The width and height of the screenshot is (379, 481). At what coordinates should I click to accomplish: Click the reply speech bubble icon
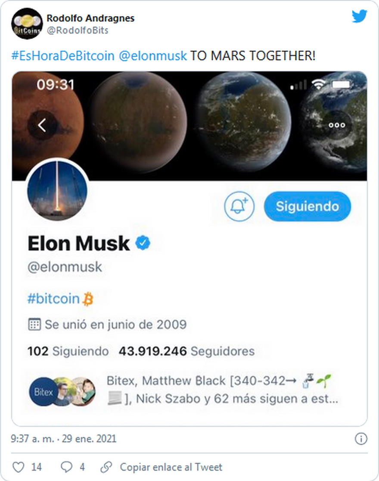[66, 467]
